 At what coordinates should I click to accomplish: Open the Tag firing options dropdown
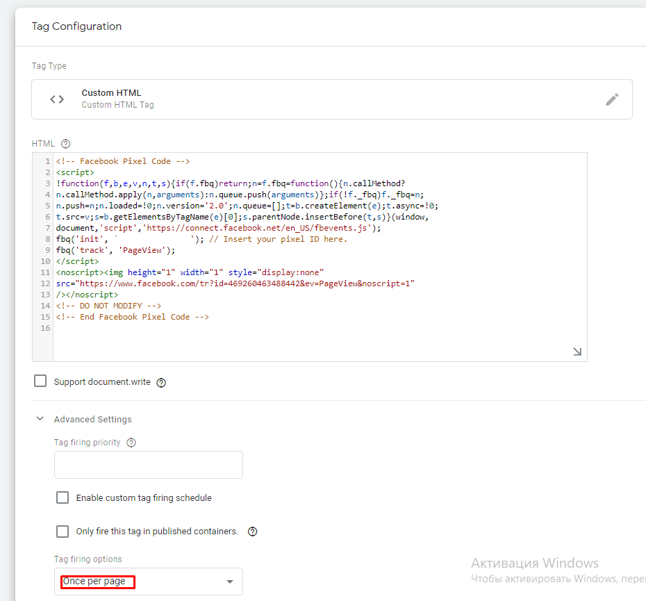149,582
